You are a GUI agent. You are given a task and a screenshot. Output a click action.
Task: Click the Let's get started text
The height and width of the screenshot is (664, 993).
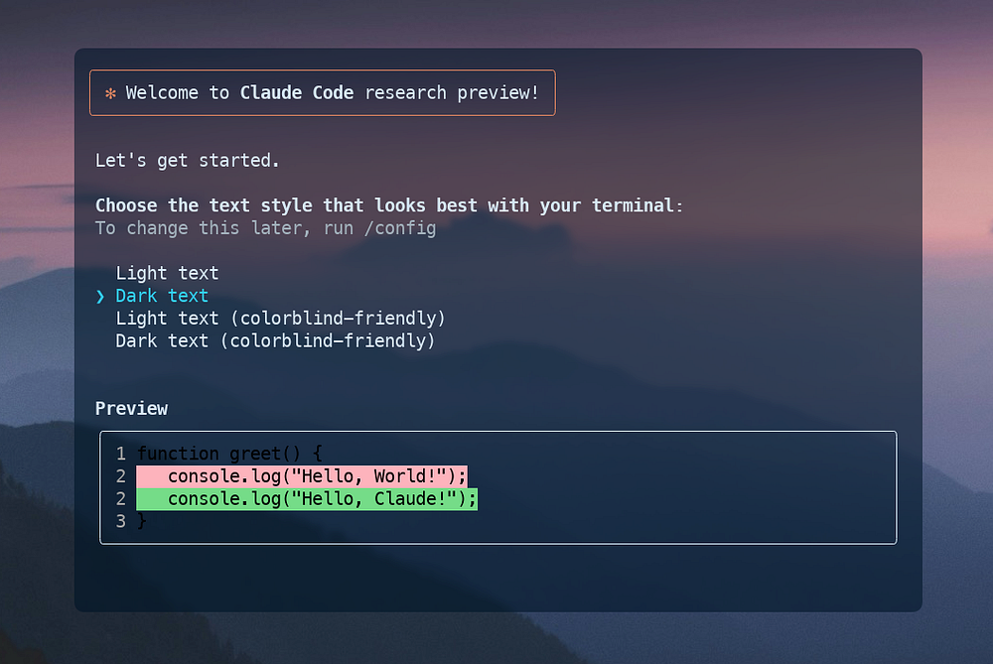[x=188, y=161]
